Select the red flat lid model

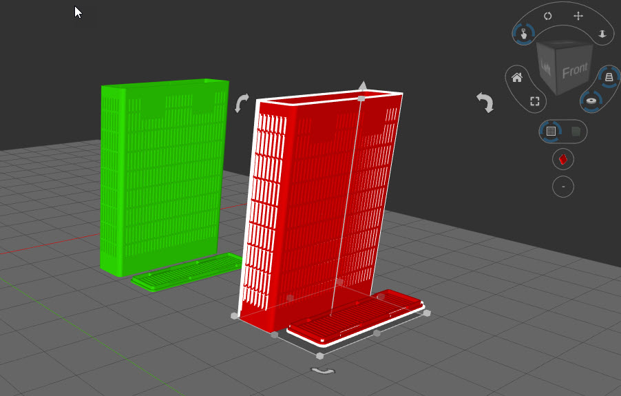pyautogui.click(x=356, y=317)
